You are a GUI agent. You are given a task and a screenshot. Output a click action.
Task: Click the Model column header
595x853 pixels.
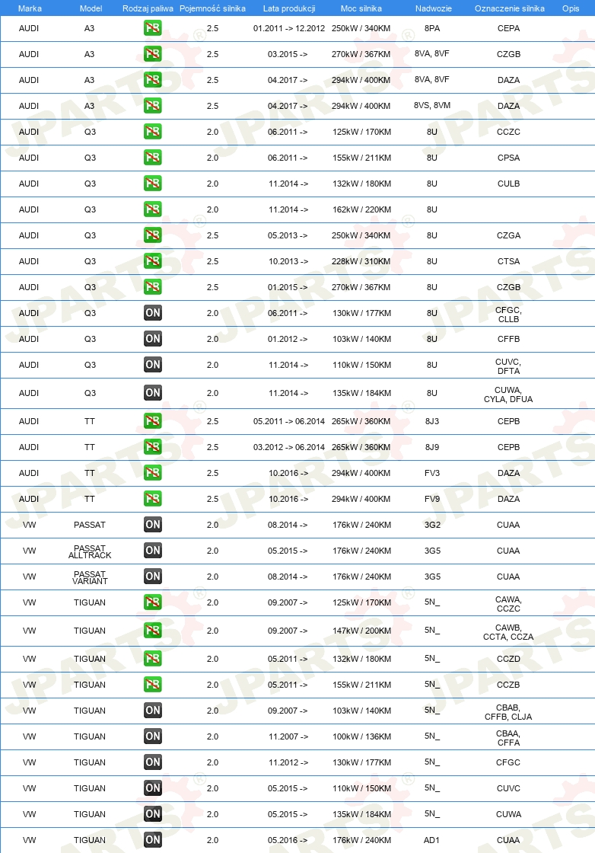[x=91, y=8]
